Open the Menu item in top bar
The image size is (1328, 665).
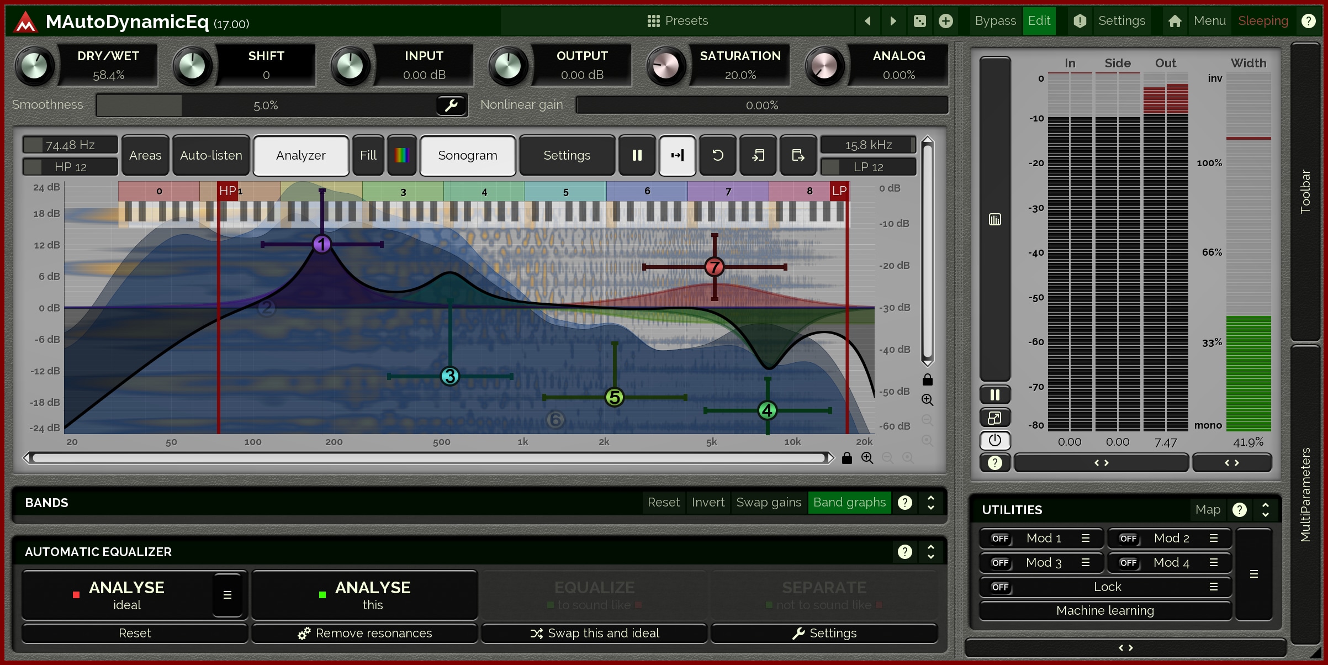point(1209,21)
